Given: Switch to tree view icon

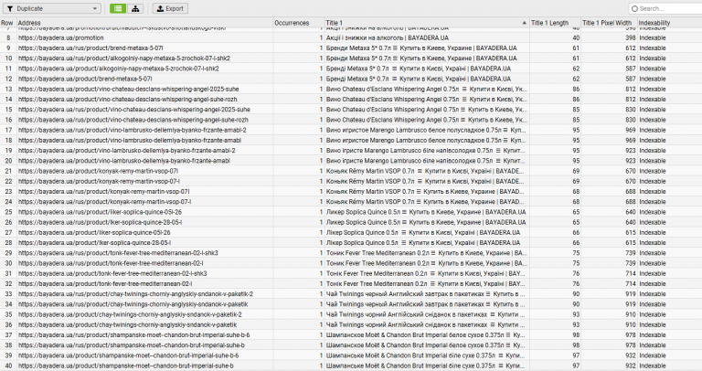Looking at the screenshot, I should tap(135, 8).
